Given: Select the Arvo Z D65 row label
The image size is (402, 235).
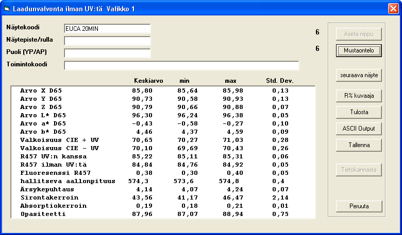Looking at the screenshot, I should pyautogui.click(x=41, y=107).
